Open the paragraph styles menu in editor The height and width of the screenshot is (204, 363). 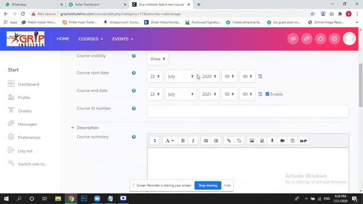[x=170, y=141]
